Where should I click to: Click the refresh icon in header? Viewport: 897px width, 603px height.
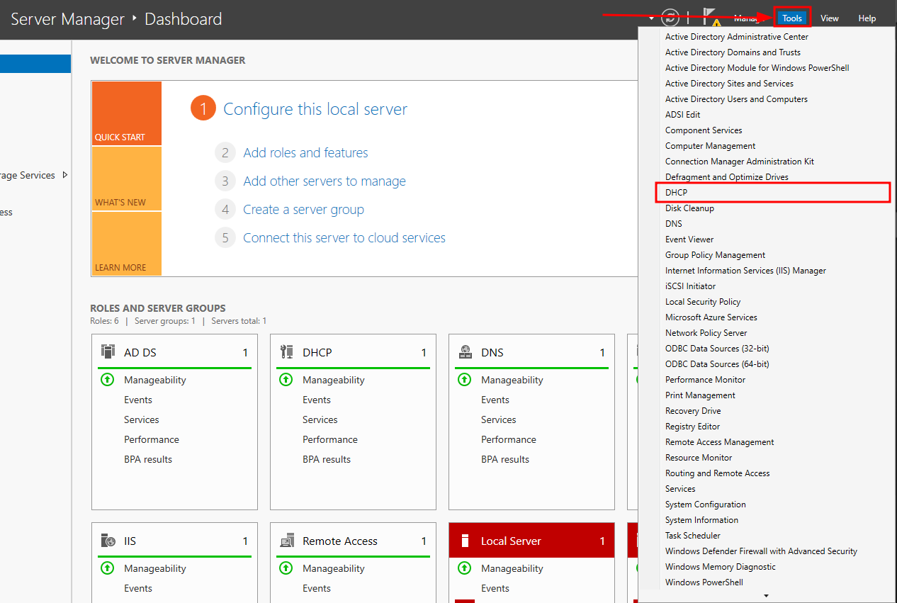[670, 18]
